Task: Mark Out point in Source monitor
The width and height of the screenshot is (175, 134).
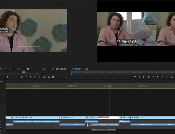Action: coord(16,77)
